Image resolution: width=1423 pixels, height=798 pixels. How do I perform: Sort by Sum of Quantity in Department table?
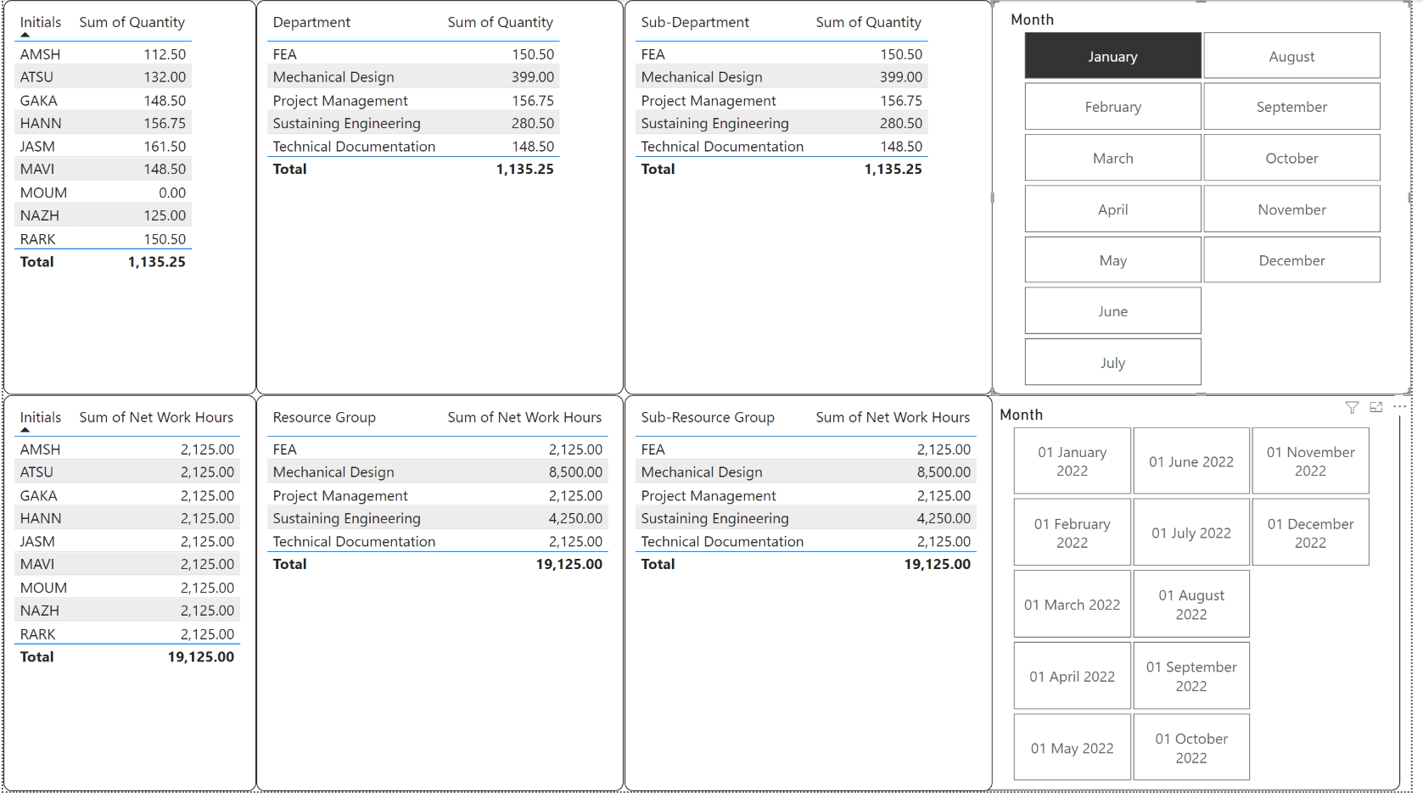(x=501, y=22)
